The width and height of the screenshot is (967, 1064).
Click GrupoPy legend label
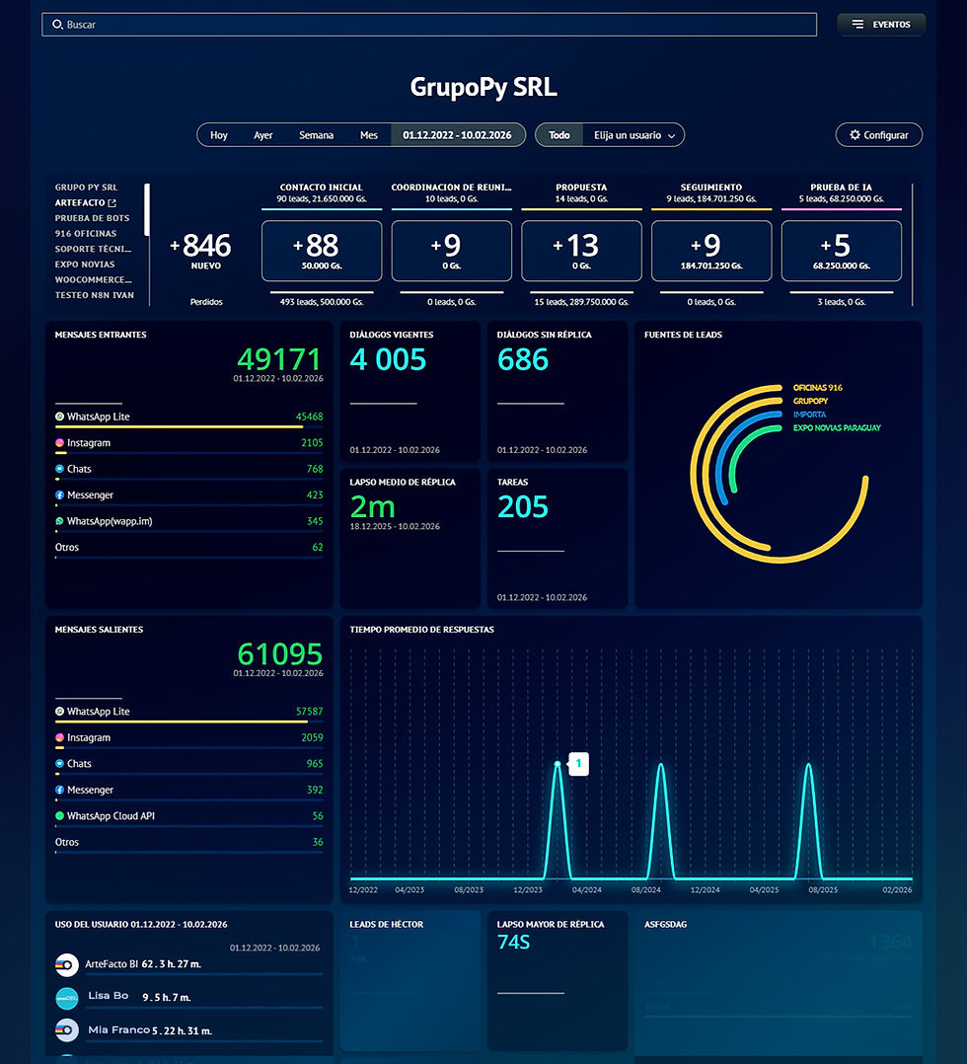pos(810,401)
